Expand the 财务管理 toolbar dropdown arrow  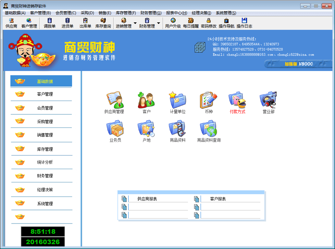pyautogui.click(x=158, y=23)
